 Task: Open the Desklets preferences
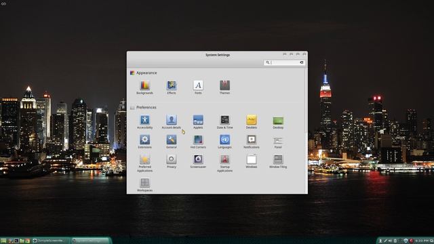pyautogui.click(x=252, y=122)
